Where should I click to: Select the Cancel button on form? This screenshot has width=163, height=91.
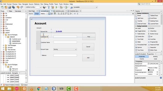[88, 47]
